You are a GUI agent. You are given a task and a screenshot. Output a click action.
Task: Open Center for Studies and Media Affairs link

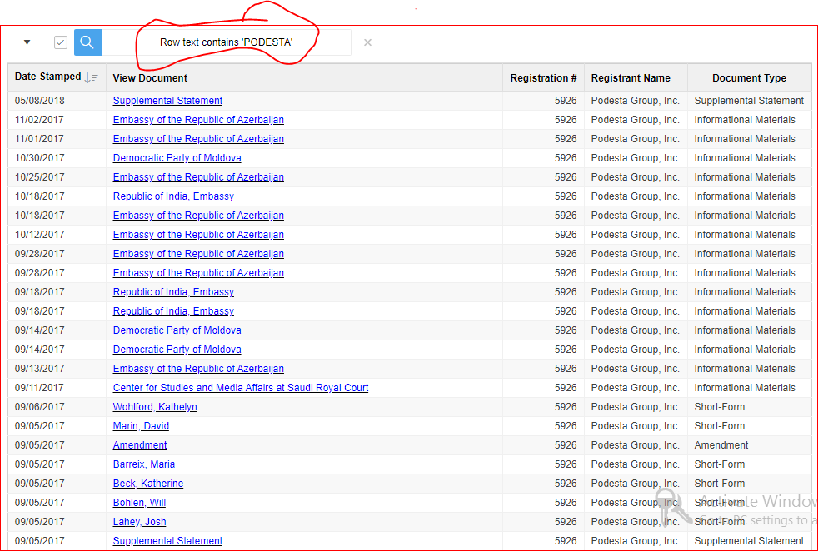pyautogui.click(x=241, y=388)
